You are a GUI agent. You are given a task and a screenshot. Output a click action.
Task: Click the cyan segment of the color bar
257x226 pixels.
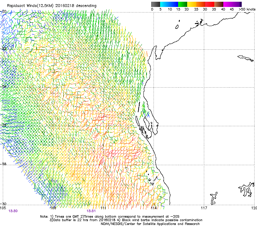pos(164,4)
